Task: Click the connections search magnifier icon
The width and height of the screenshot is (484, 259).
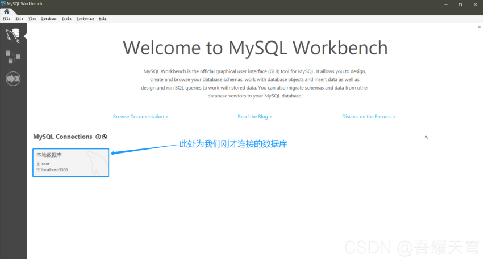Action: coord(426,137)
